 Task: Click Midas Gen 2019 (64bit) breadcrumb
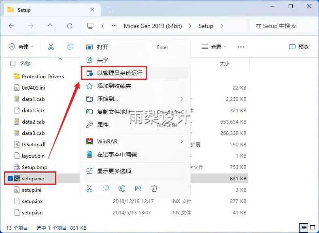[153, 26]
